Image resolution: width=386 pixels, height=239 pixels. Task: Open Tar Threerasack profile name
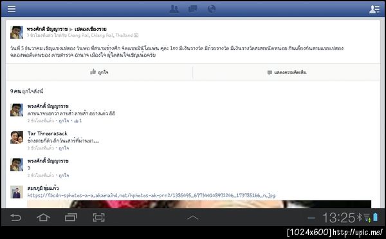coord(47,133)
